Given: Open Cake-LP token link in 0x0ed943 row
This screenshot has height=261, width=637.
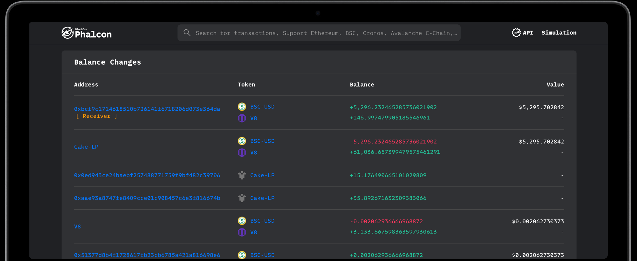Looking at the screenshot, I should click(262, 175).
